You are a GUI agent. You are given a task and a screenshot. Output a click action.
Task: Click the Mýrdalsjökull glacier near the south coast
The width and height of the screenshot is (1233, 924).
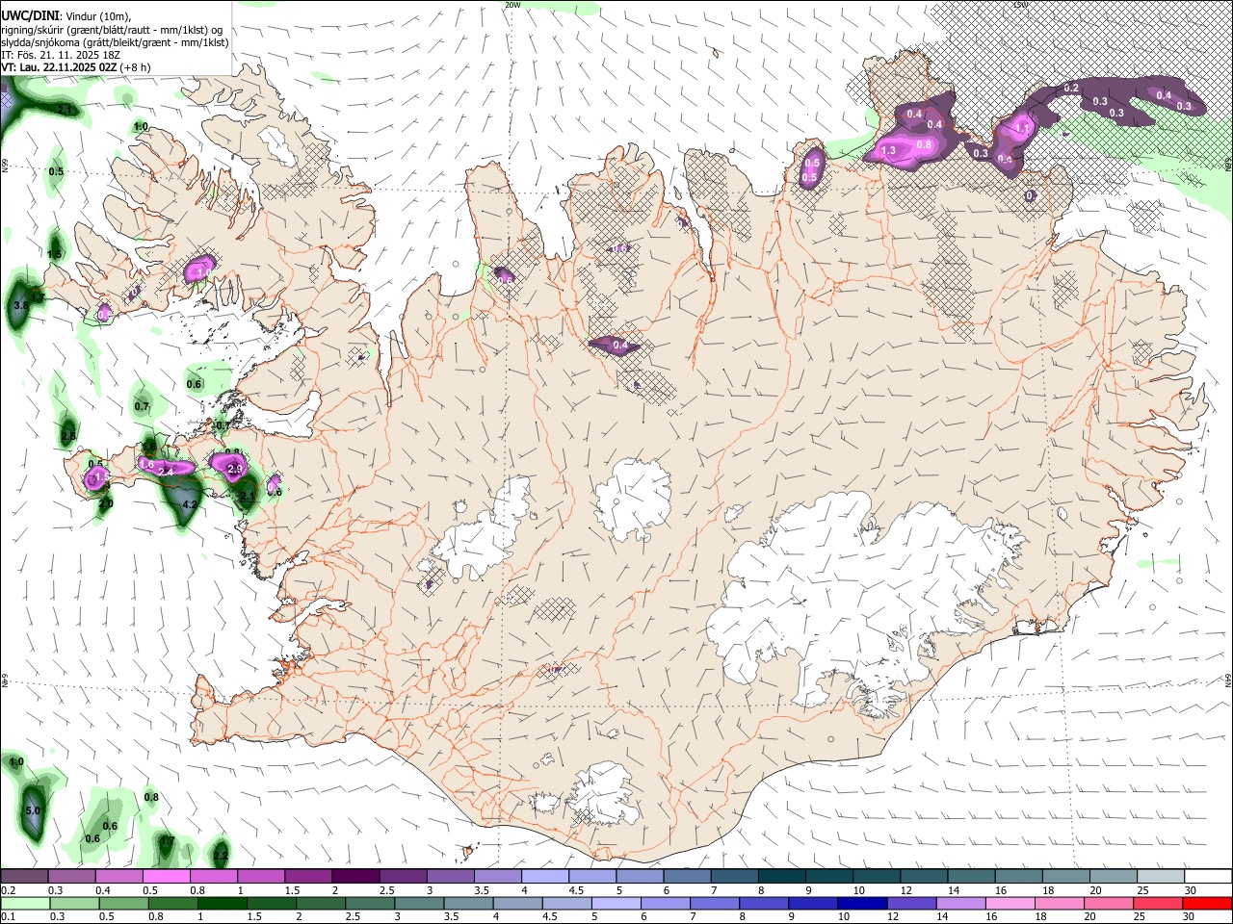tap(604, 794)
